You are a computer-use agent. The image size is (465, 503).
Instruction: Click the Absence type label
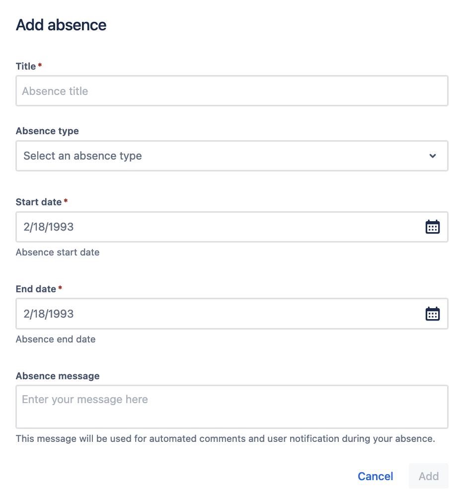(47, 131)
